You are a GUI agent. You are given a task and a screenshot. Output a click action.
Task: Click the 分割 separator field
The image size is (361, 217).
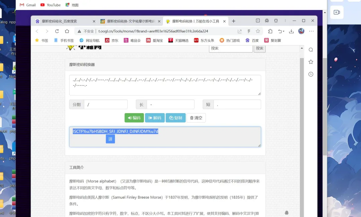(x=106, y=104)
